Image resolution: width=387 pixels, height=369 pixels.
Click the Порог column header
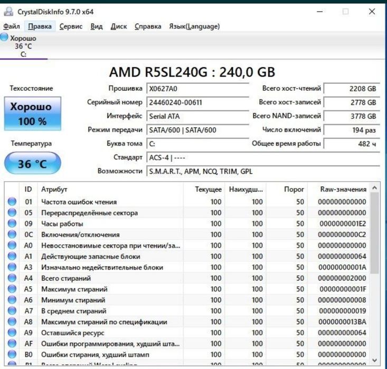click(287, 190)
